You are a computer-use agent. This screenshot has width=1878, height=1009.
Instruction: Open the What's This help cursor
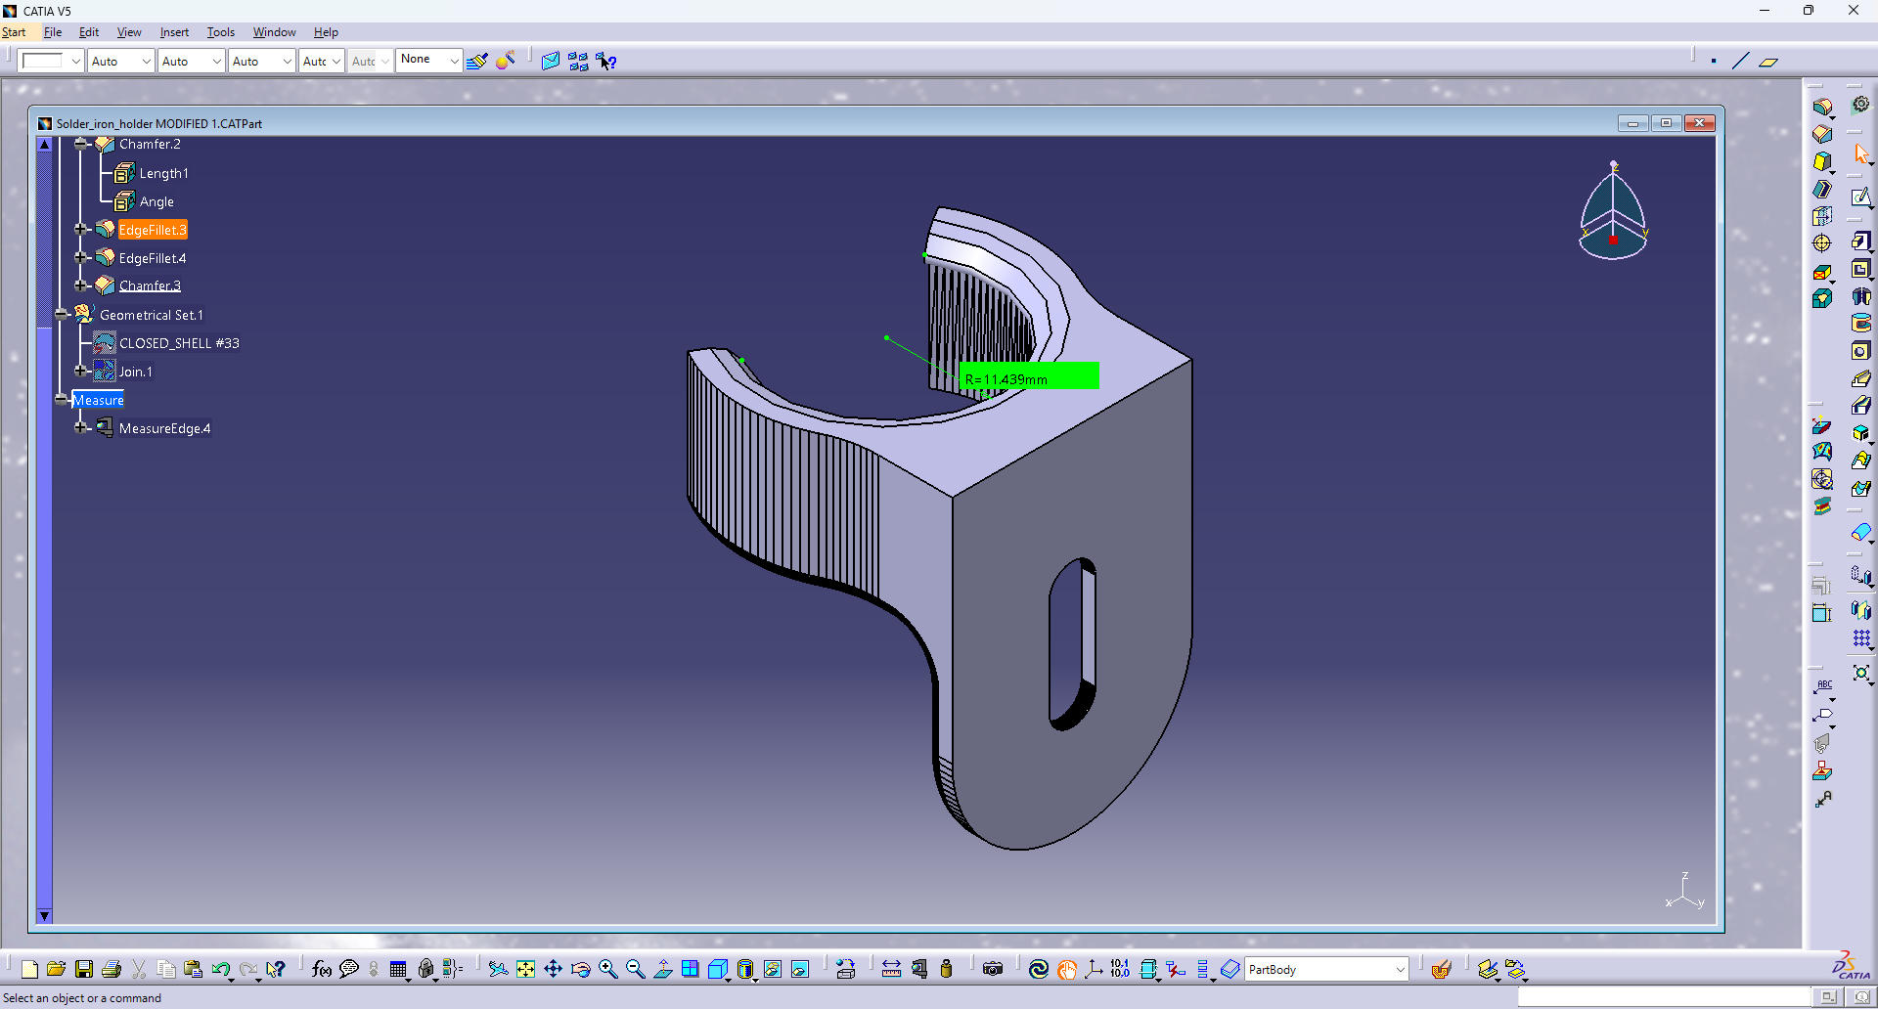tap(276, 969)
